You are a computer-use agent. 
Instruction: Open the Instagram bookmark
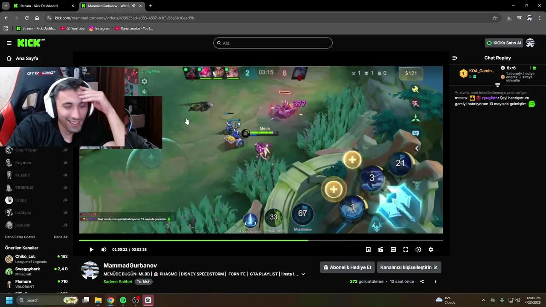[x=100, y=29]
